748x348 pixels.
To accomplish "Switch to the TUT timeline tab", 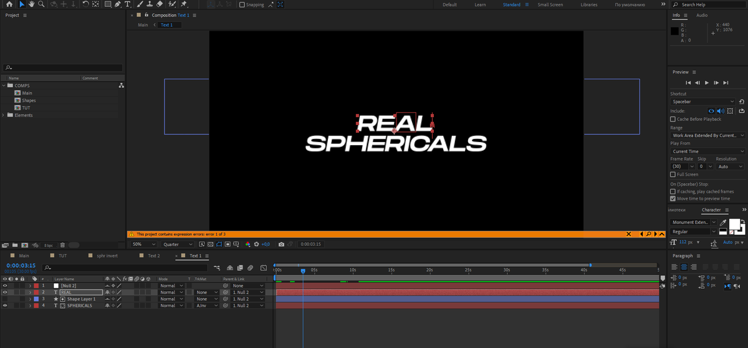I will [62, 255].
